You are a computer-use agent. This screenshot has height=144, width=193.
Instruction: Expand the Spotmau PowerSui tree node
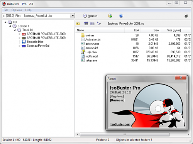point(20,46)
